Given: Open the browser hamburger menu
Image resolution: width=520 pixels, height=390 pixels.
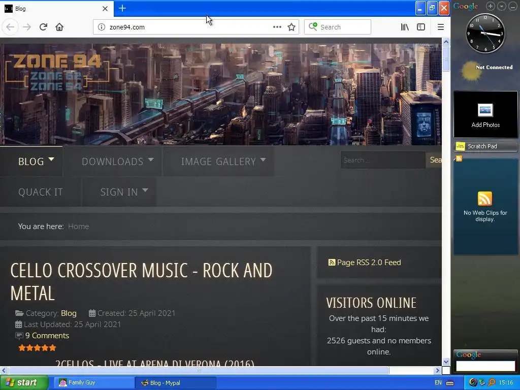Looking at the screenshot, I should [441, 27].
